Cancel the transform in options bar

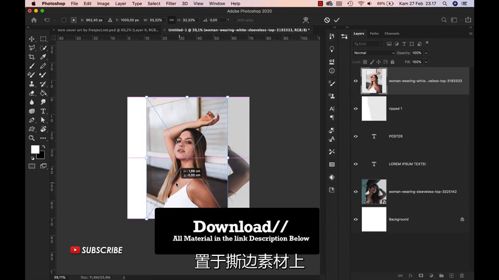click(x=327, y=20)
